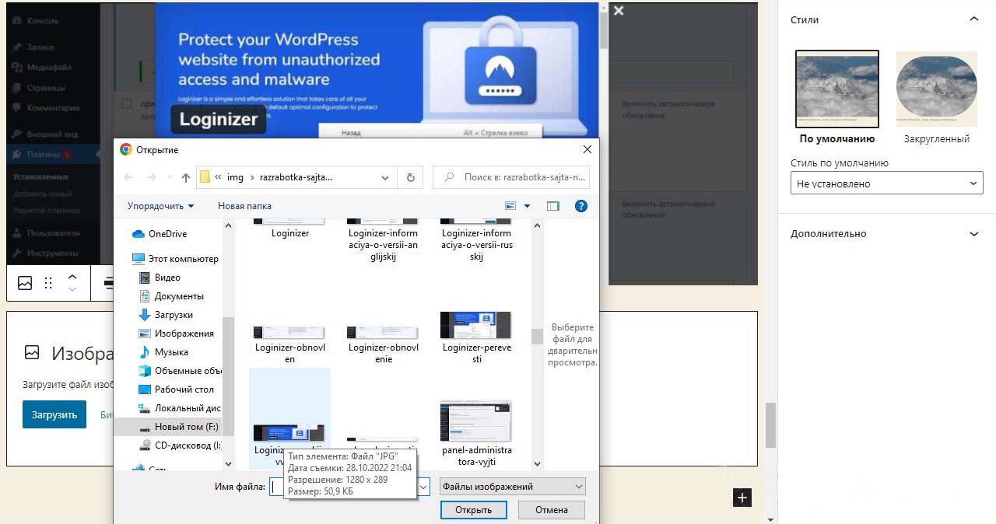Image resolution: width=996 pixels, height=524 pixels.
Task: Click the black plus add block button
Action: [742, 498]
